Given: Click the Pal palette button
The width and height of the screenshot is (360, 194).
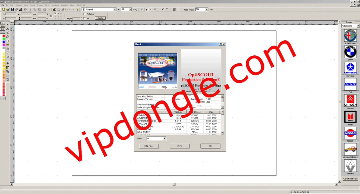Looking at the screenshot, I should coord(2,23).
